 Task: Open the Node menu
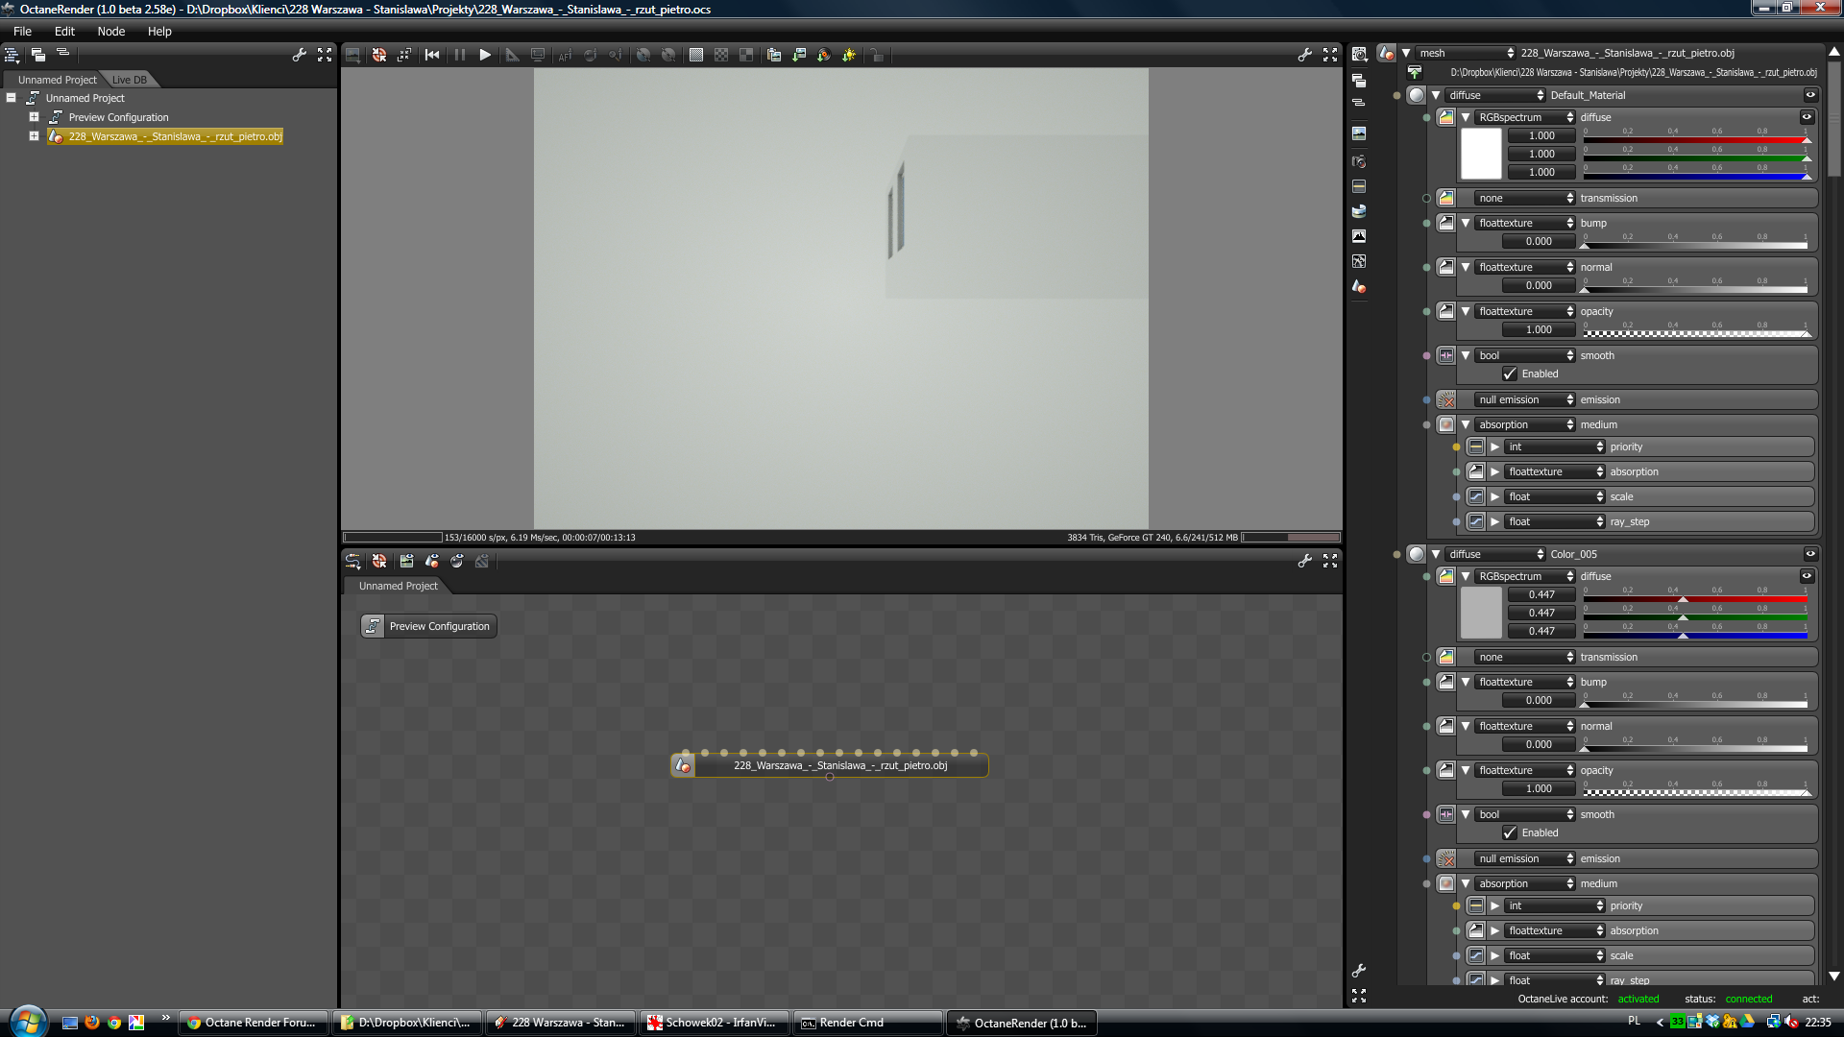110,32
